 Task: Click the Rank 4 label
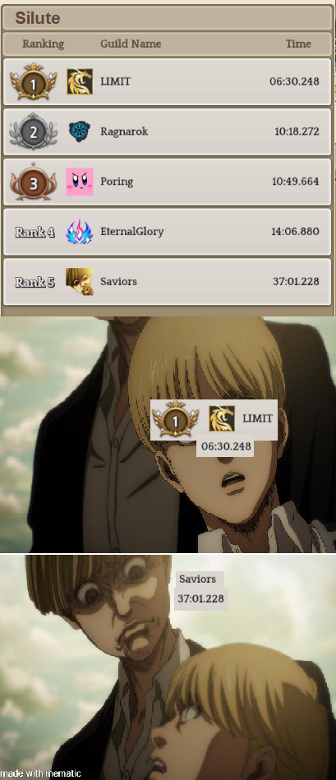(35, 232)
